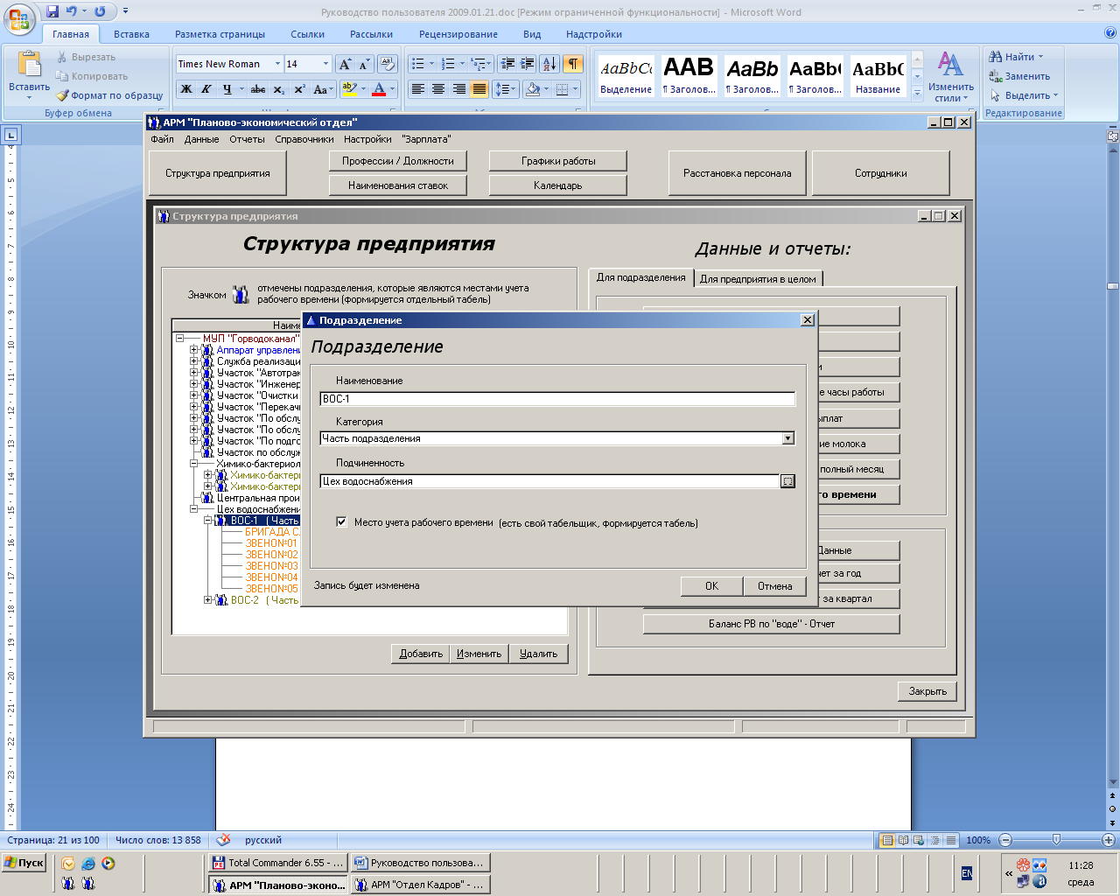
Task: Open the Отчеты menu in АРМ window
Action: point(247,139)
